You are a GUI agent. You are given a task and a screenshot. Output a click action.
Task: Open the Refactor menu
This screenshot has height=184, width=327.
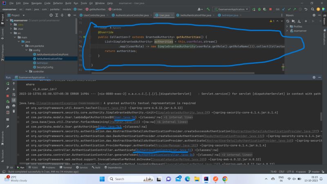[58, 3]
